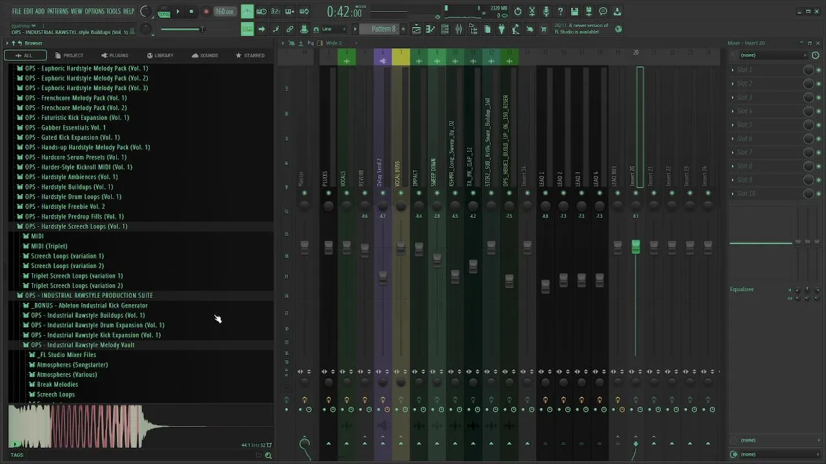Click the one-click audio recording microphone
This screenshot has width=826, height=464.
pos(546,11)
